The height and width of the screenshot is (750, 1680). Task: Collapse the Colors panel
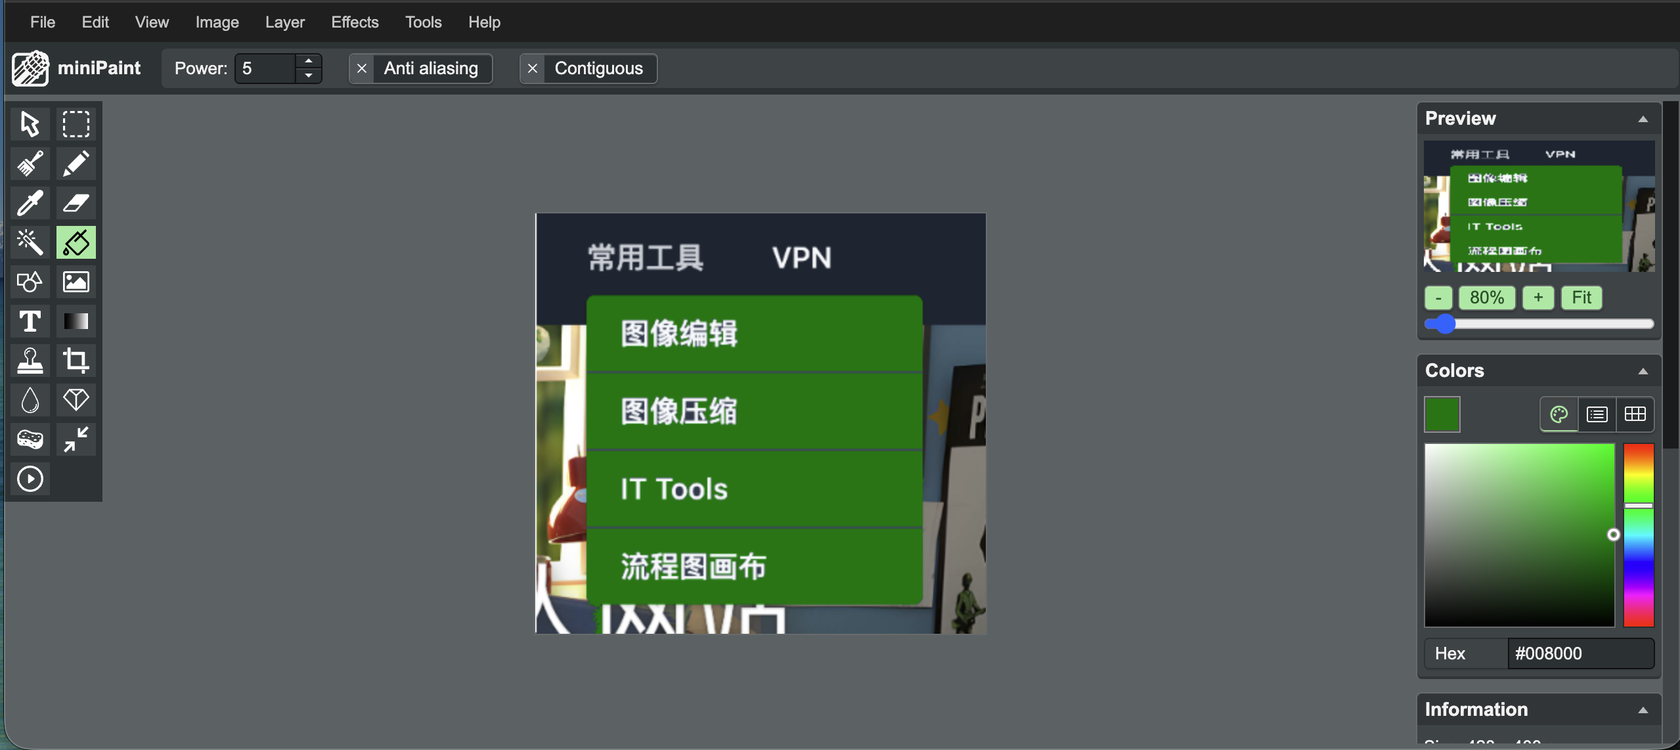[x=1643, y=371]
